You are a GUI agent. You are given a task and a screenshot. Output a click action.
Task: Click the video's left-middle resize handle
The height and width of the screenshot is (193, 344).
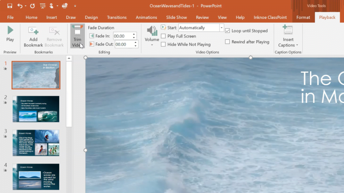tap(86, 150)
